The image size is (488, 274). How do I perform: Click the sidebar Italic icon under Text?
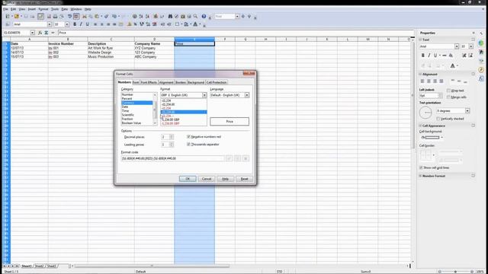coord(429,56)
